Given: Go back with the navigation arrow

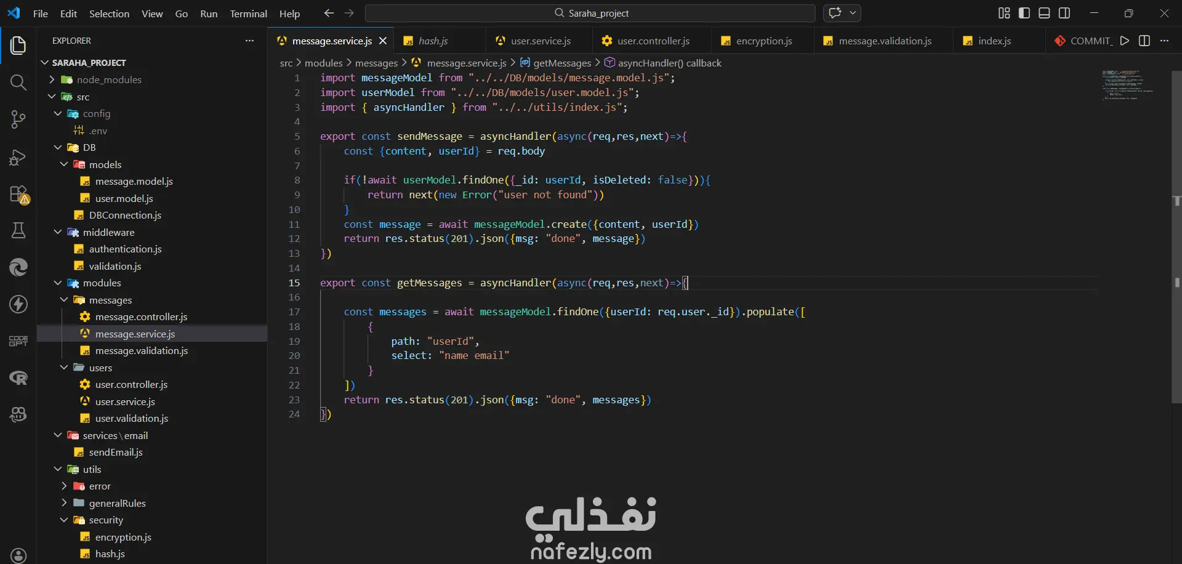Looking at the screenshot, I should coord(329,13).
